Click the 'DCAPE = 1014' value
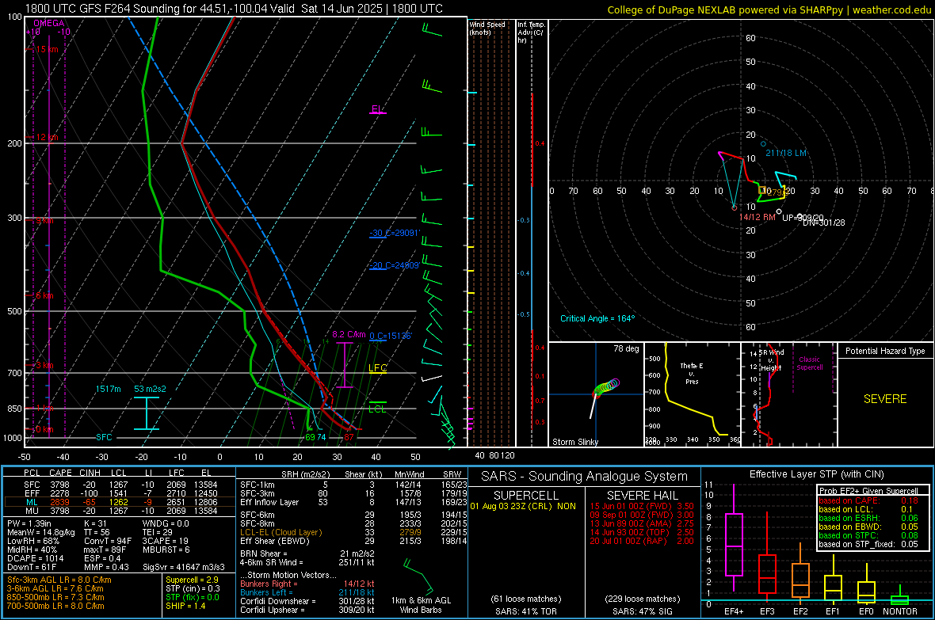Image resolution: width=935 pixels, height=620 pixels. (36, 558)
